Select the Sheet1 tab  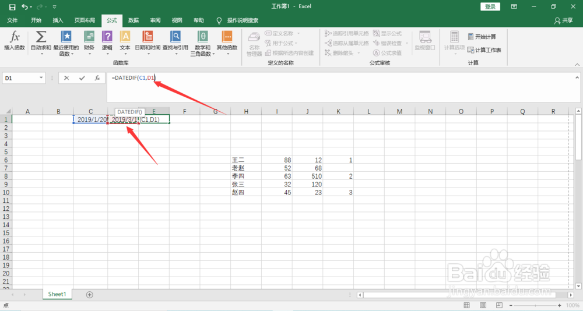(x=57, y=294)
